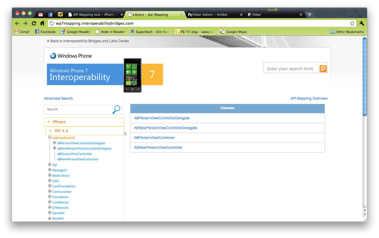The image size is (379, 238).
Task: Open the Advanced Search link
Action: (58, 99)
